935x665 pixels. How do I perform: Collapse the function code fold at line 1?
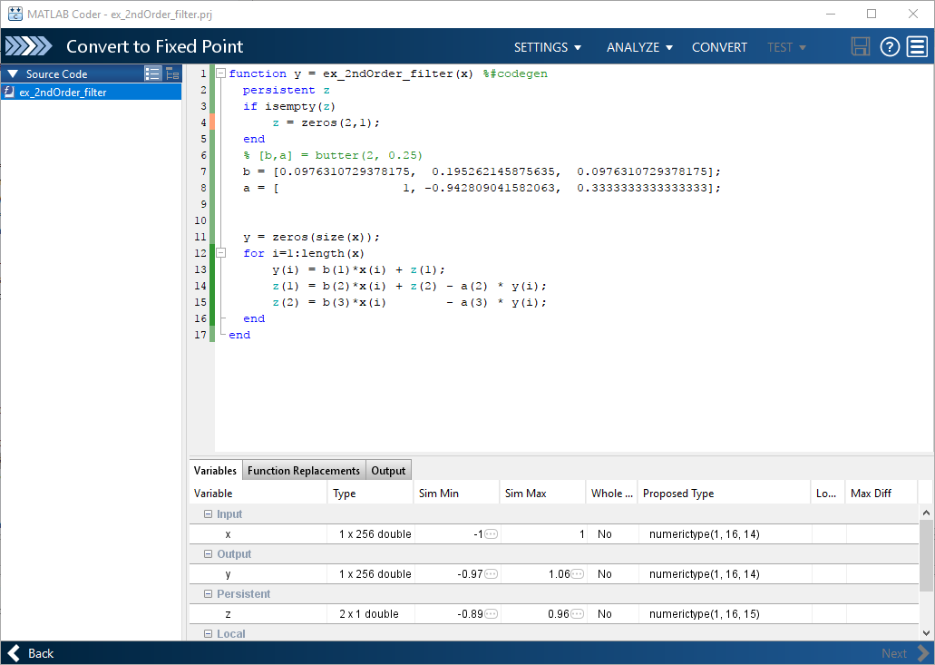pyautogui.click(x=220, y=73)
